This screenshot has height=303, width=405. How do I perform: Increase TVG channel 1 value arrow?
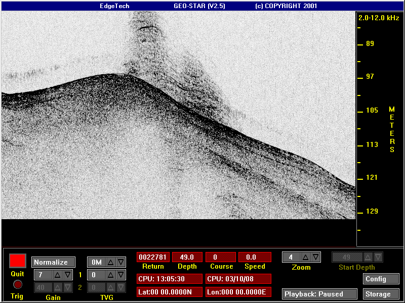110,275
